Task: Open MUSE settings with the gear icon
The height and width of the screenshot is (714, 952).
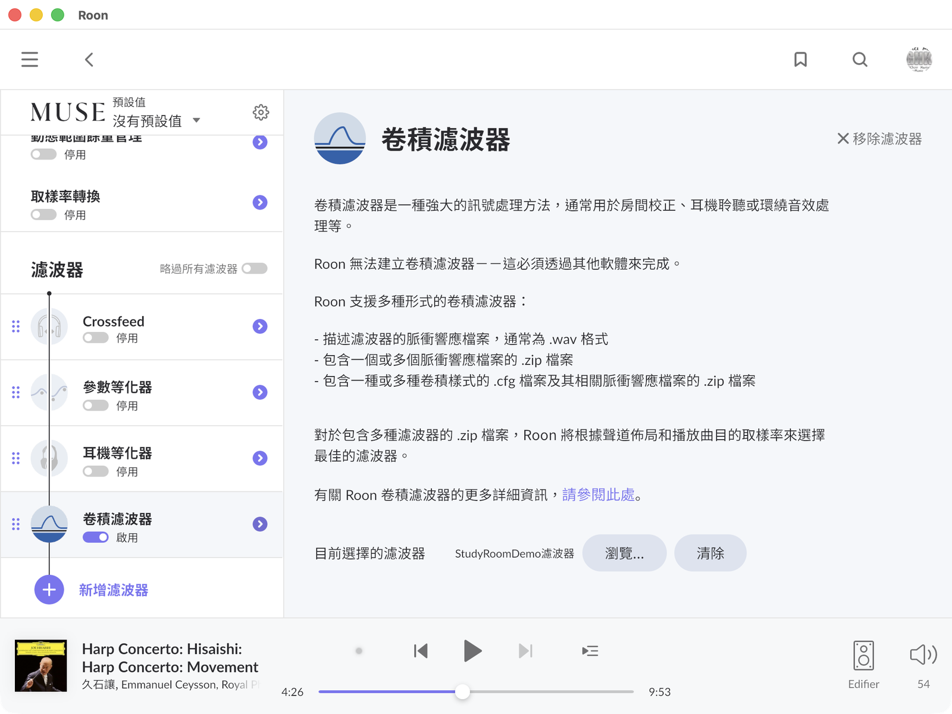Action: (x=261, y=112)
